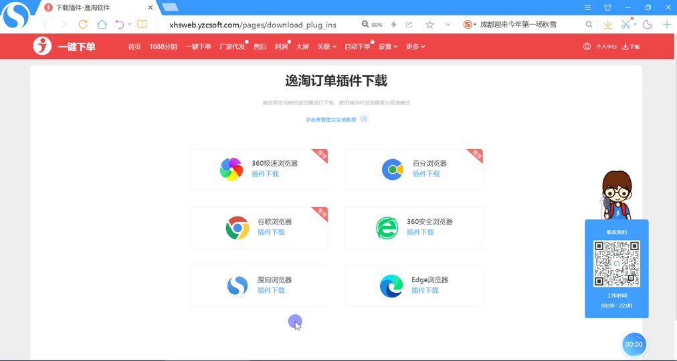Click the 80% zoom magnifier indicator
Image resolution: width=677 pixels, height=361 pixels.
(x=372, y=25)
